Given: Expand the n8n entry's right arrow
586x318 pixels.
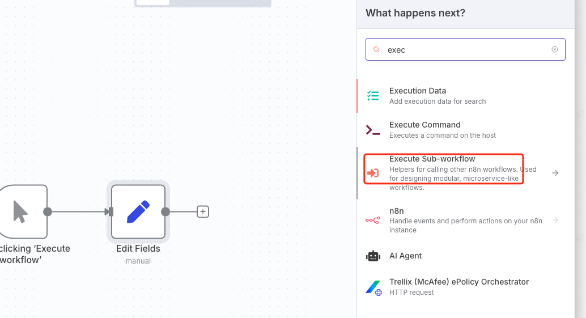Looking at the screenshot, I should click(x=555, y=220).
